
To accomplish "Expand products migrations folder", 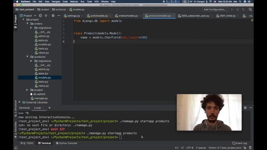I will 31,61.
